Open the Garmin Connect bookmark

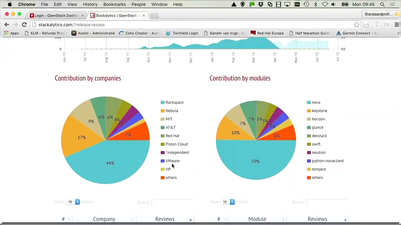click(x=357, y=33)
